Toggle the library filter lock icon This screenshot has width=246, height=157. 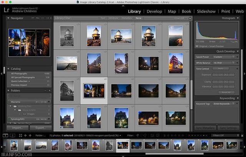[190, 18]
